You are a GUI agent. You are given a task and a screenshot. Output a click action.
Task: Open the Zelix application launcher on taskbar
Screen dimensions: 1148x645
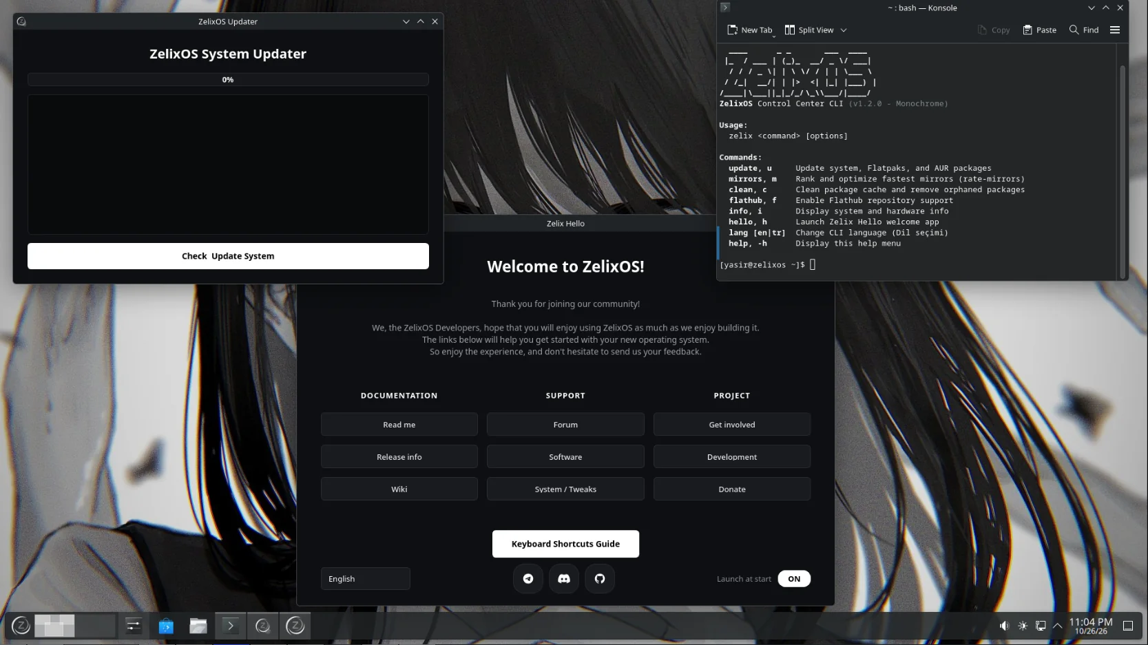21,626
